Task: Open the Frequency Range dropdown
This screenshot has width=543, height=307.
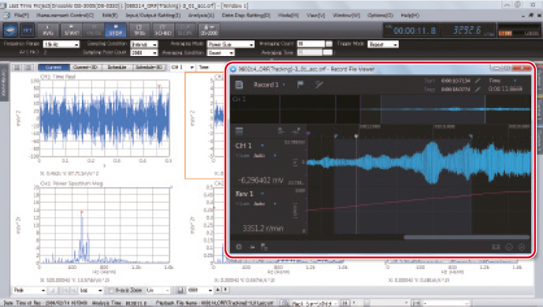Action: [x=61, y=44]
